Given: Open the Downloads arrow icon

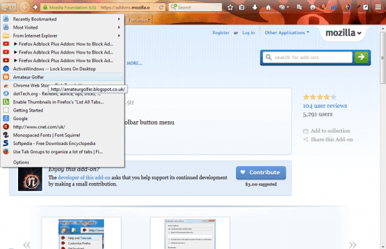Looking at the screenshot, I should click(255, 7).
